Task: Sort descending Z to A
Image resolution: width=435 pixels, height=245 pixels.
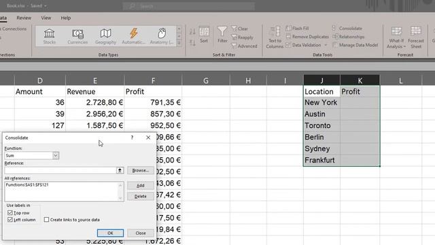Action: click(x=192, y=42)
